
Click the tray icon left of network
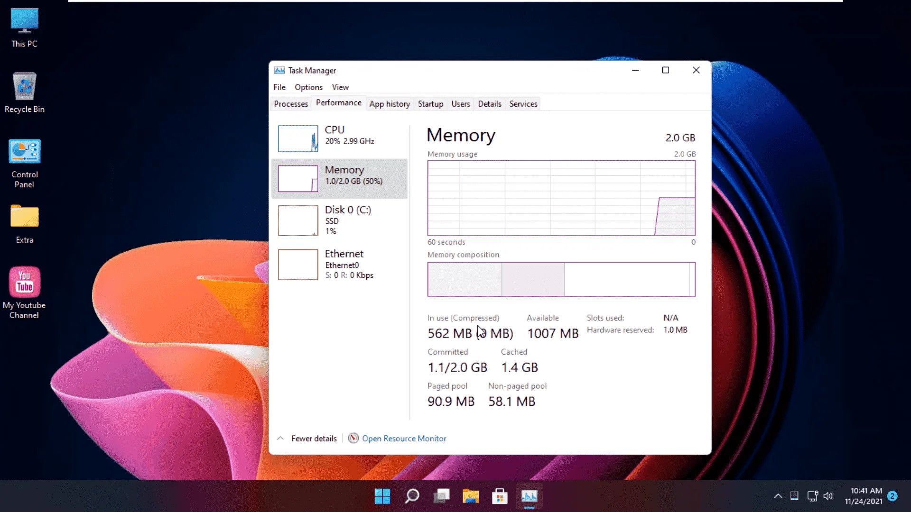(794, 496)
